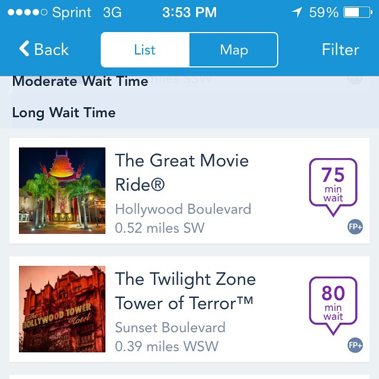Tap the FP+ badge on Tower of Terror

(355, 345)
